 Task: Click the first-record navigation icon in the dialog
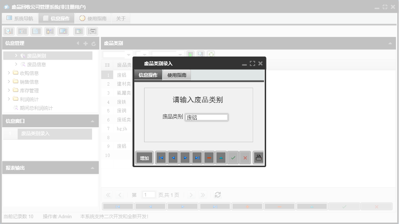click(x=161, y=157)
